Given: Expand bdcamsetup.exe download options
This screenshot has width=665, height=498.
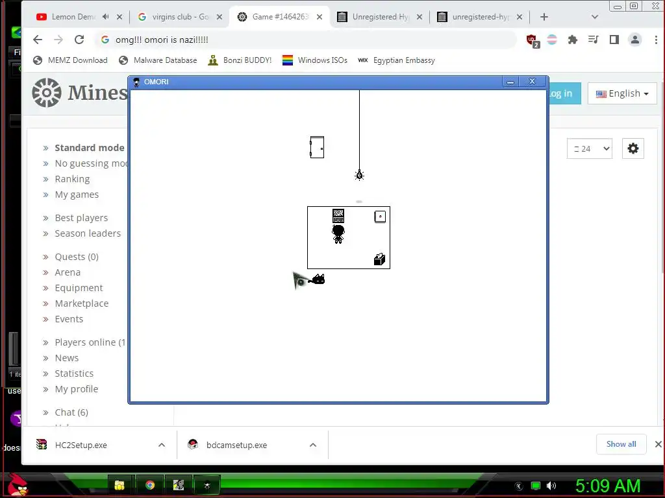Looking at the screenshot, I should (313, 445).
